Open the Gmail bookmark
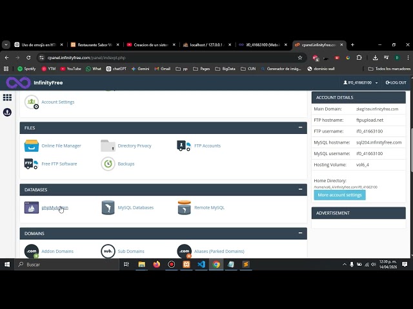 pos(163,69)
